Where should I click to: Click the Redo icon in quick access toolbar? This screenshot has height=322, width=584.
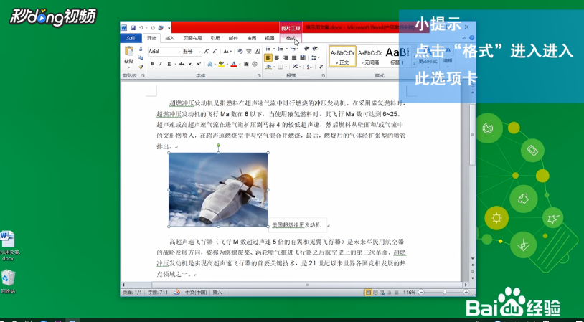[x=153, y=28]
